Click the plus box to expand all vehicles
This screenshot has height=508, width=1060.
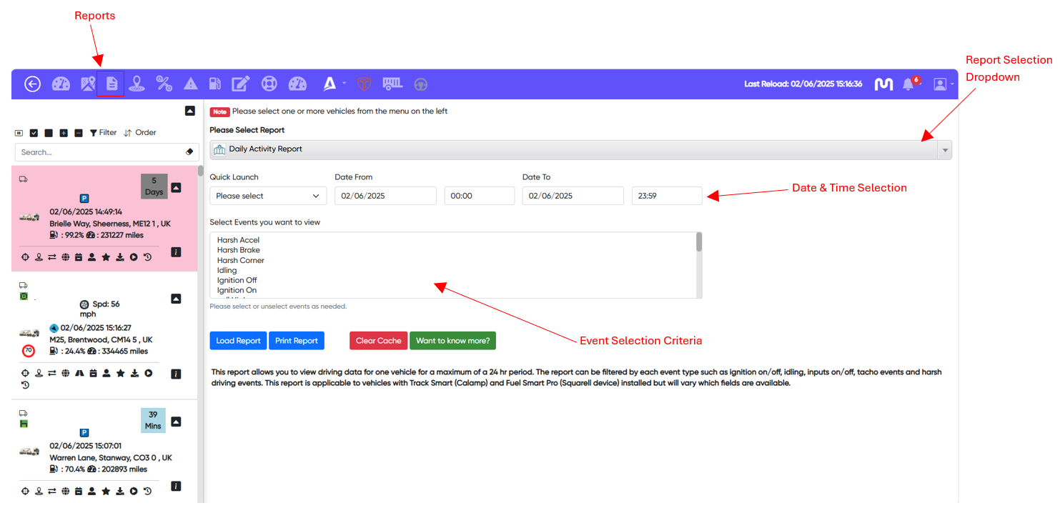[x=64, y=132]
